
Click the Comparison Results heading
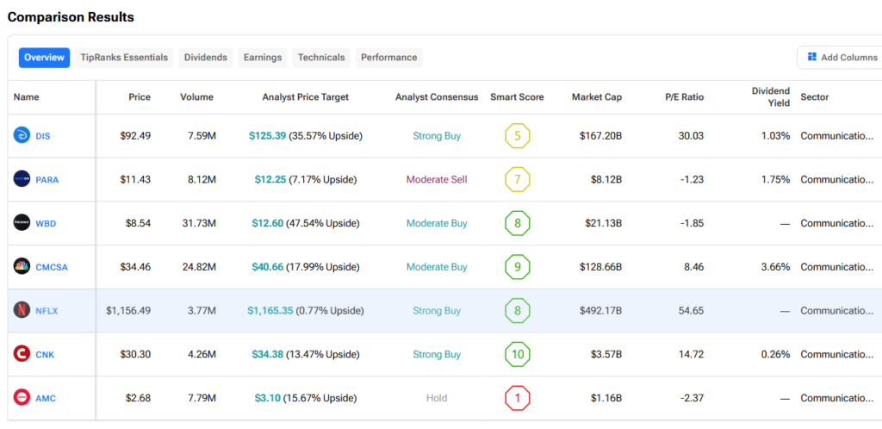click(71, 17)
